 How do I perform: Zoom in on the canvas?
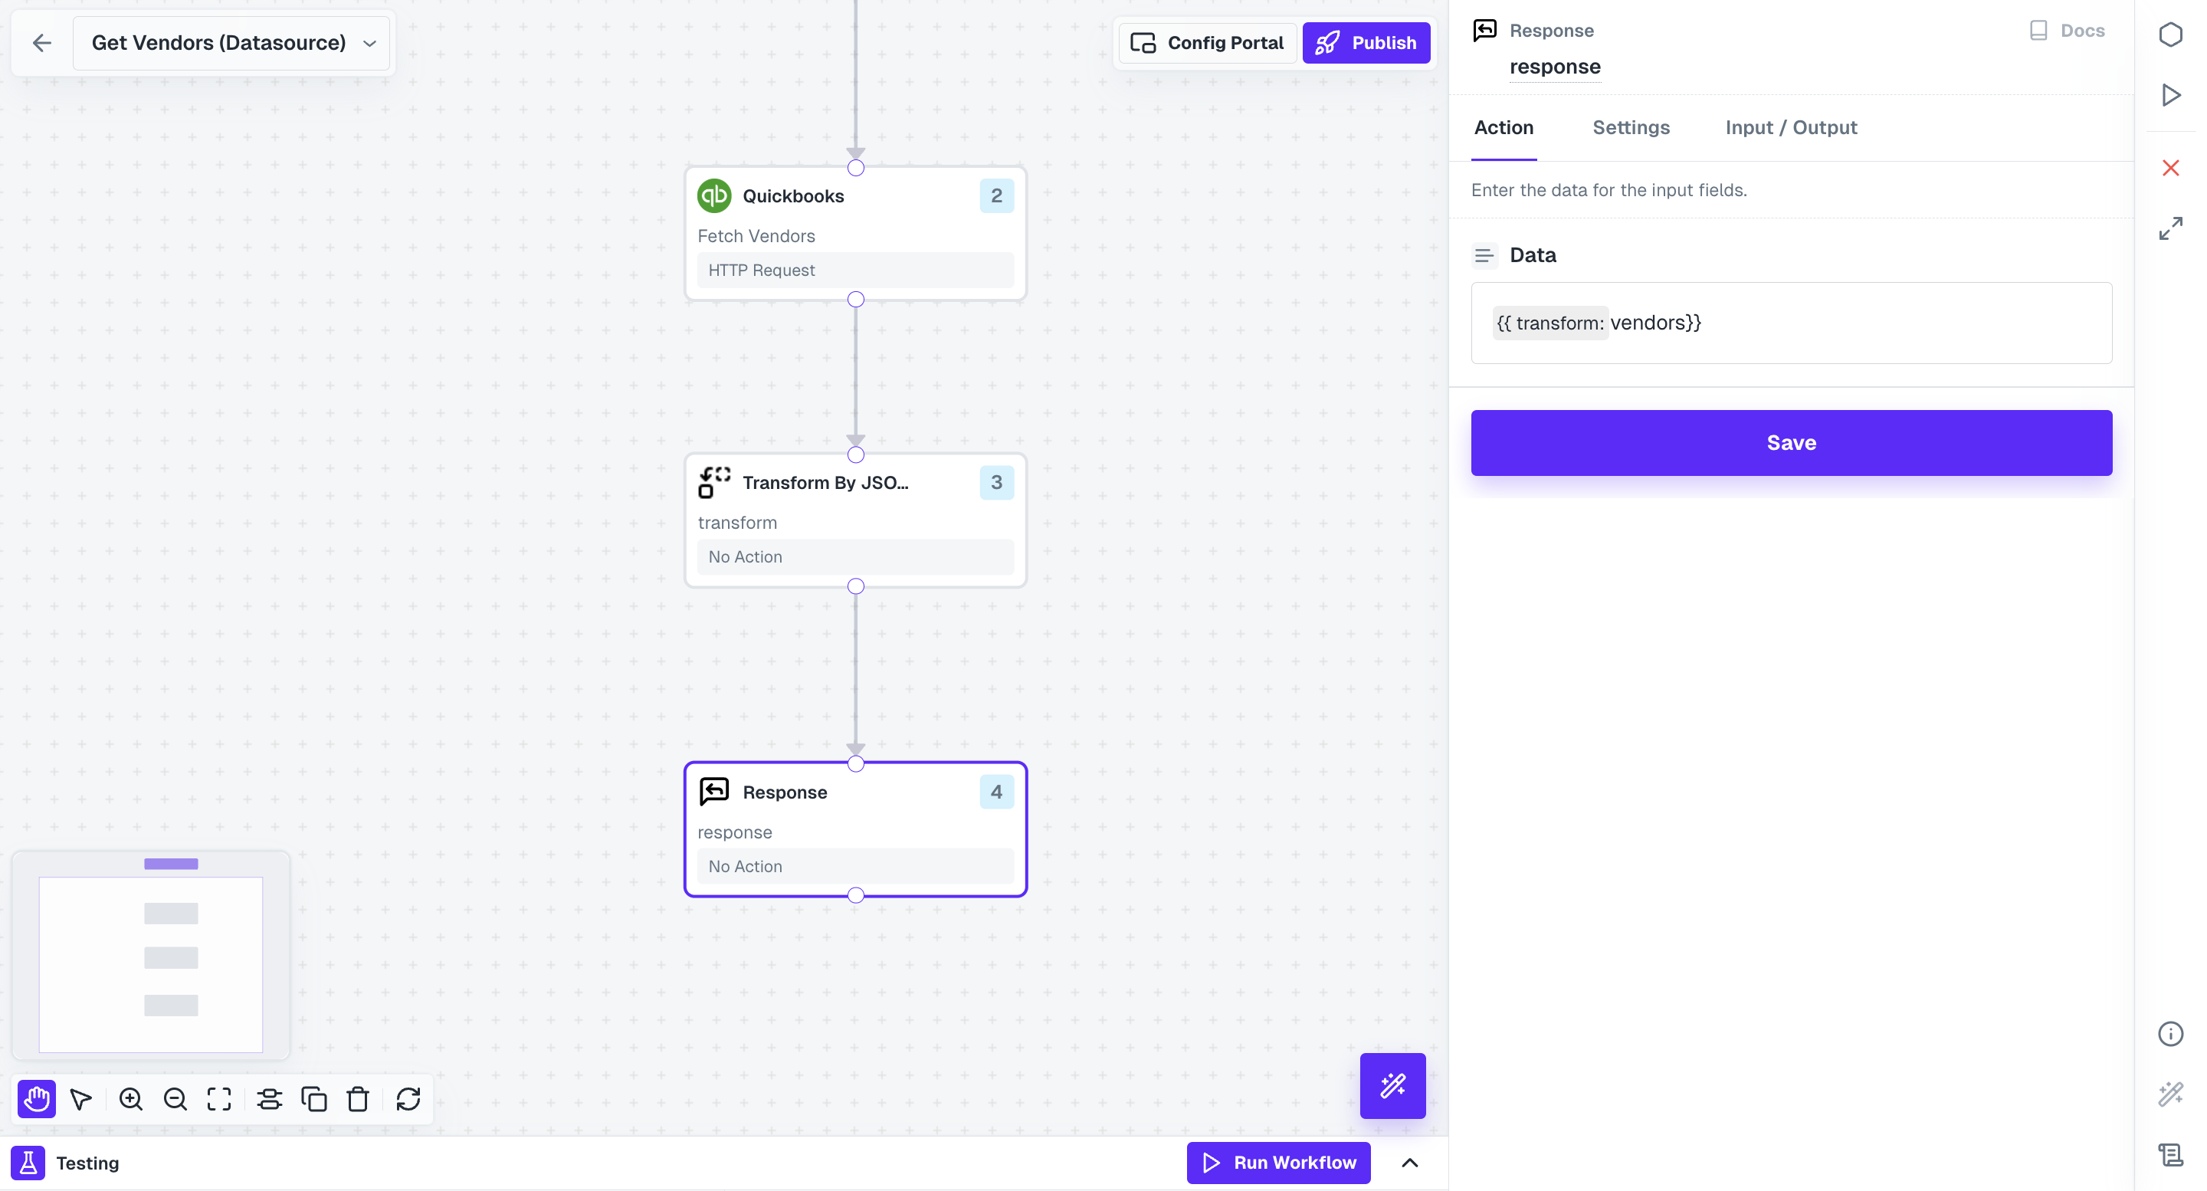pos(130,1099)
